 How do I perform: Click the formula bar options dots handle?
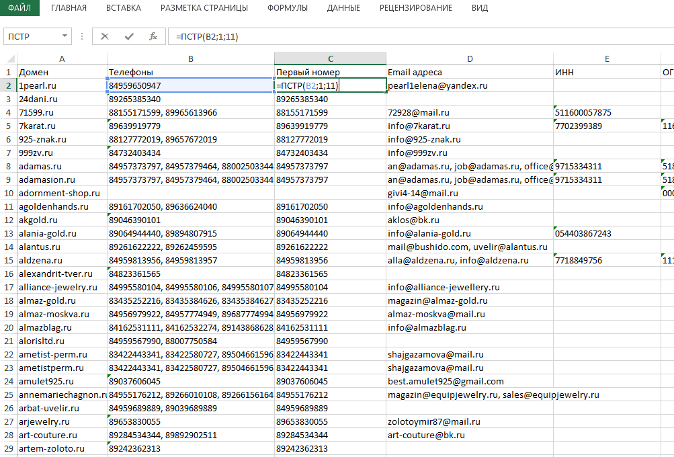82,36
